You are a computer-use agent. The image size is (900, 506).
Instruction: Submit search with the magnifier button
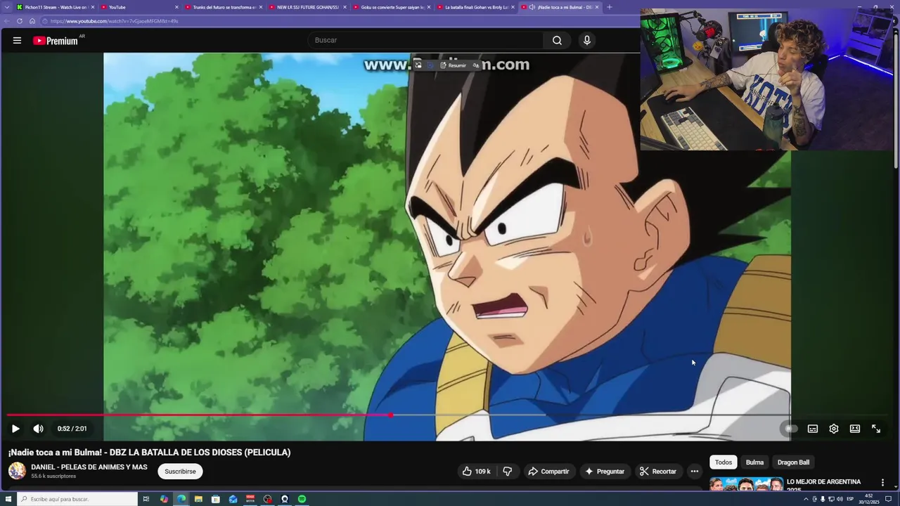(557, 40)
